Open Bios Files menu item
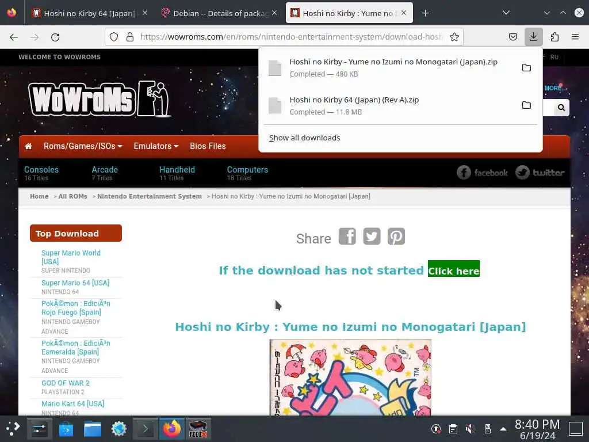This screenshot has height=442, width=589. [x=208, y=146]
